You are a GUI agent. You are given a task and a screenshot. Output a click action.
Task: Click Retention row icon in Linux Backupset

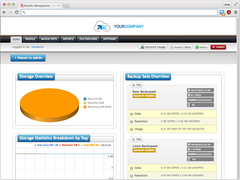point(131,176)
